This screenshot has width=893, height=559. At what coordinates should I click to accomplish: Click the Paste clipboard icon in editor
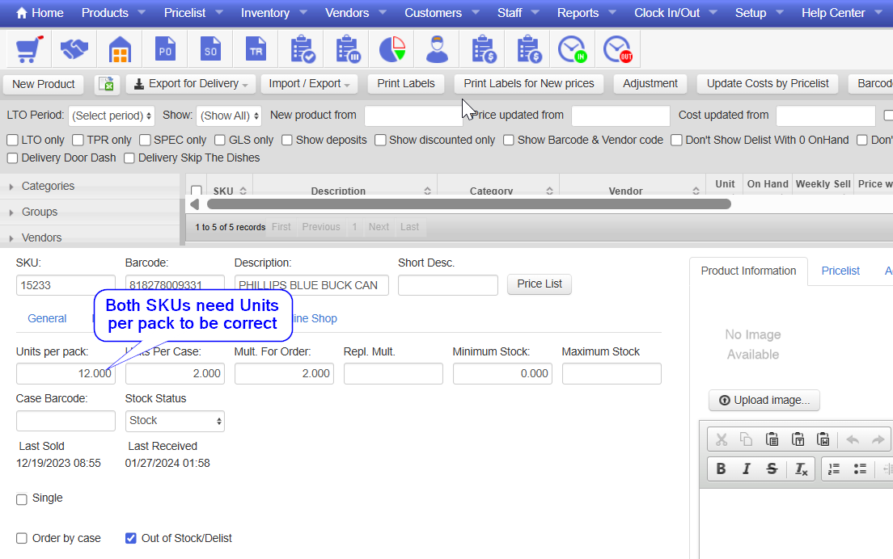[x=772, y=439]
